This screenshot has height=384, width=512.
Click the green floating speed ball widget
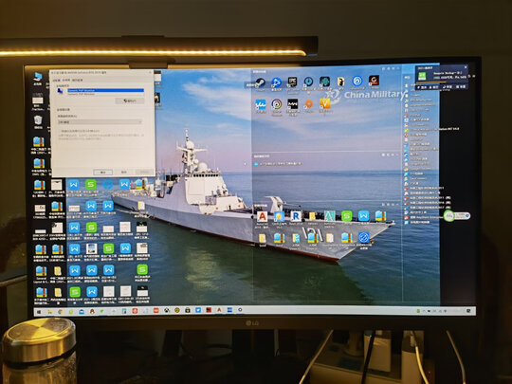coord(449,215)
